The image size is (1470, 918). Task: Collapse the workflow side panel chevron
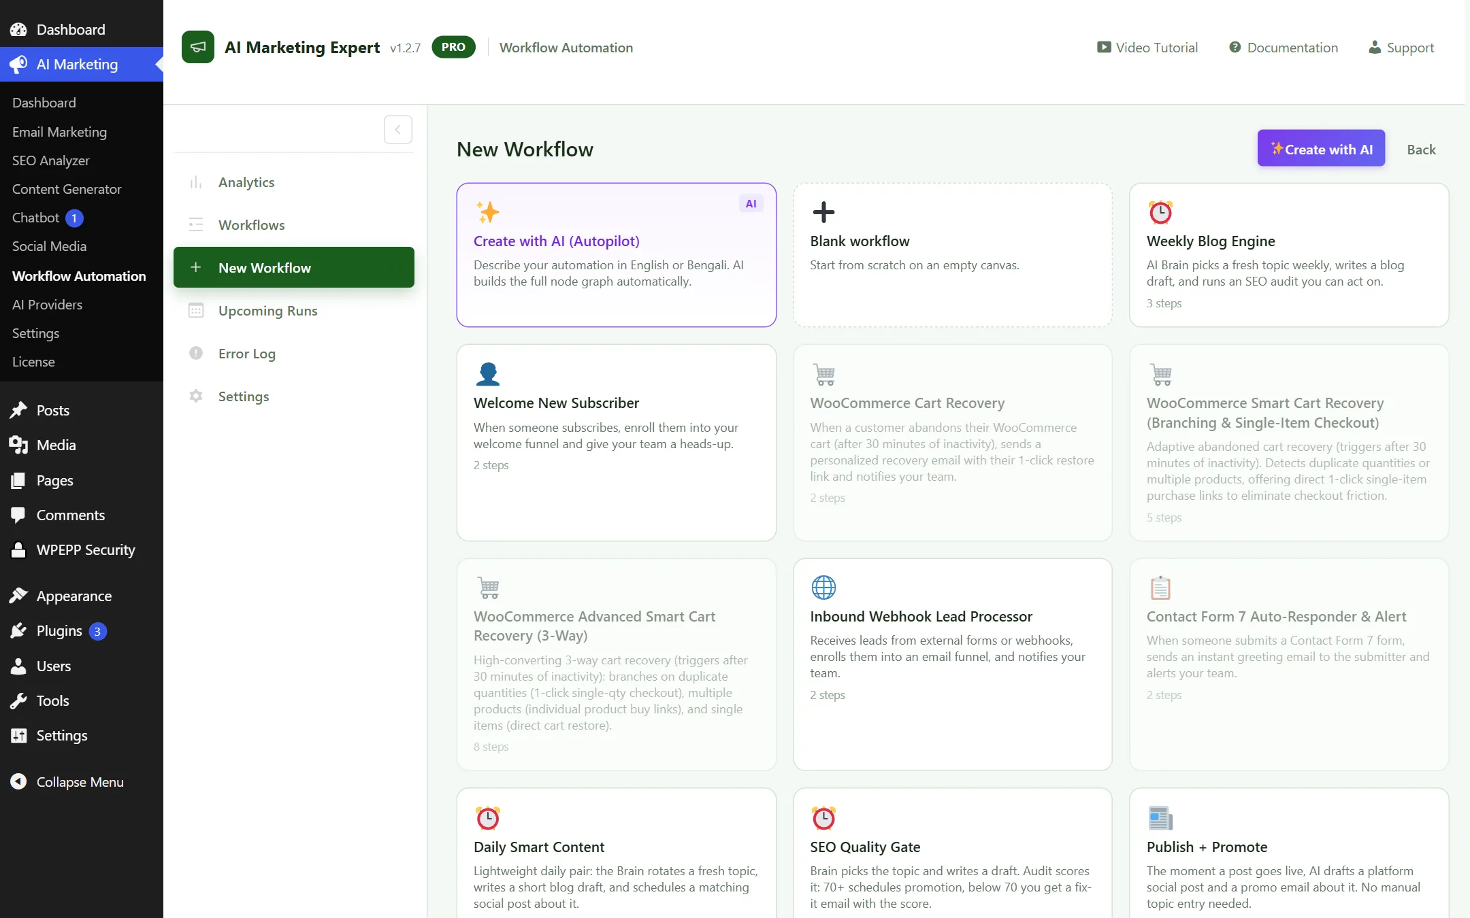[x=398, y=129]
